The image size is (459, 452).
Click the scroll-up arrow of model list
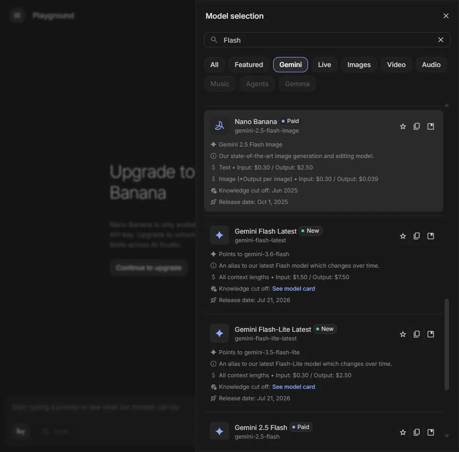tap(447, 105)
